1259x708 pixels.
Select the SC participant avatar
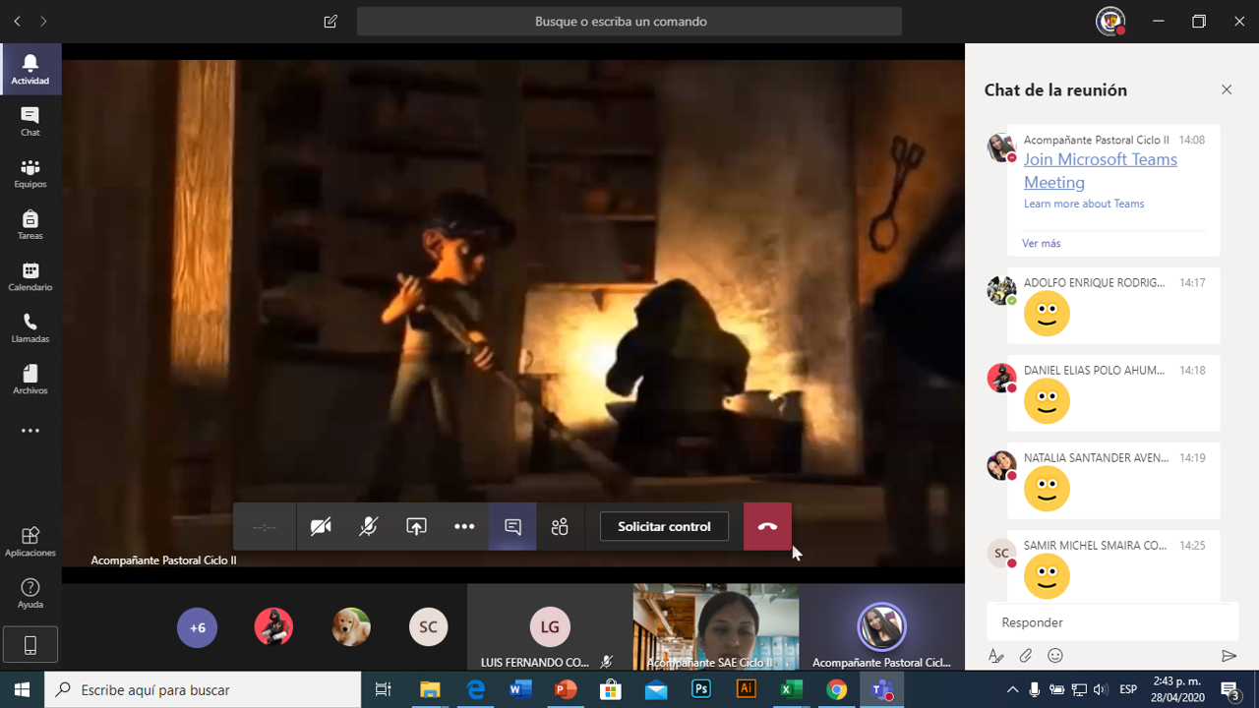(x=428, y=627)
